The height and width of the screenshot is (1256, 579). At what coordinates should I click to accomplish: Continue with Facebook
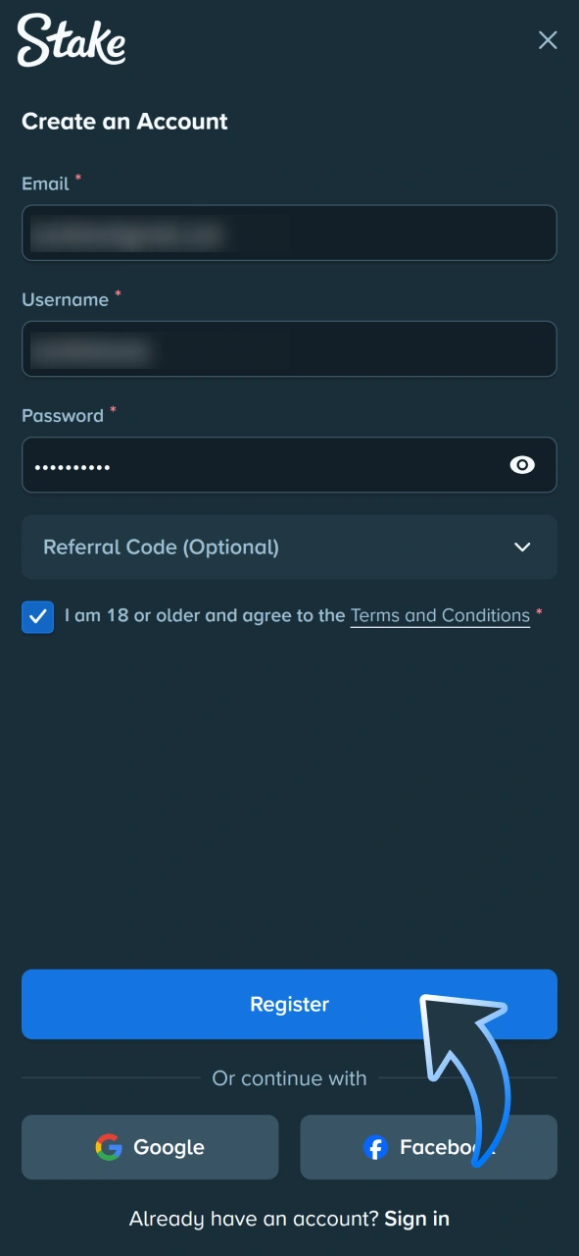[x=428, y=1147]
